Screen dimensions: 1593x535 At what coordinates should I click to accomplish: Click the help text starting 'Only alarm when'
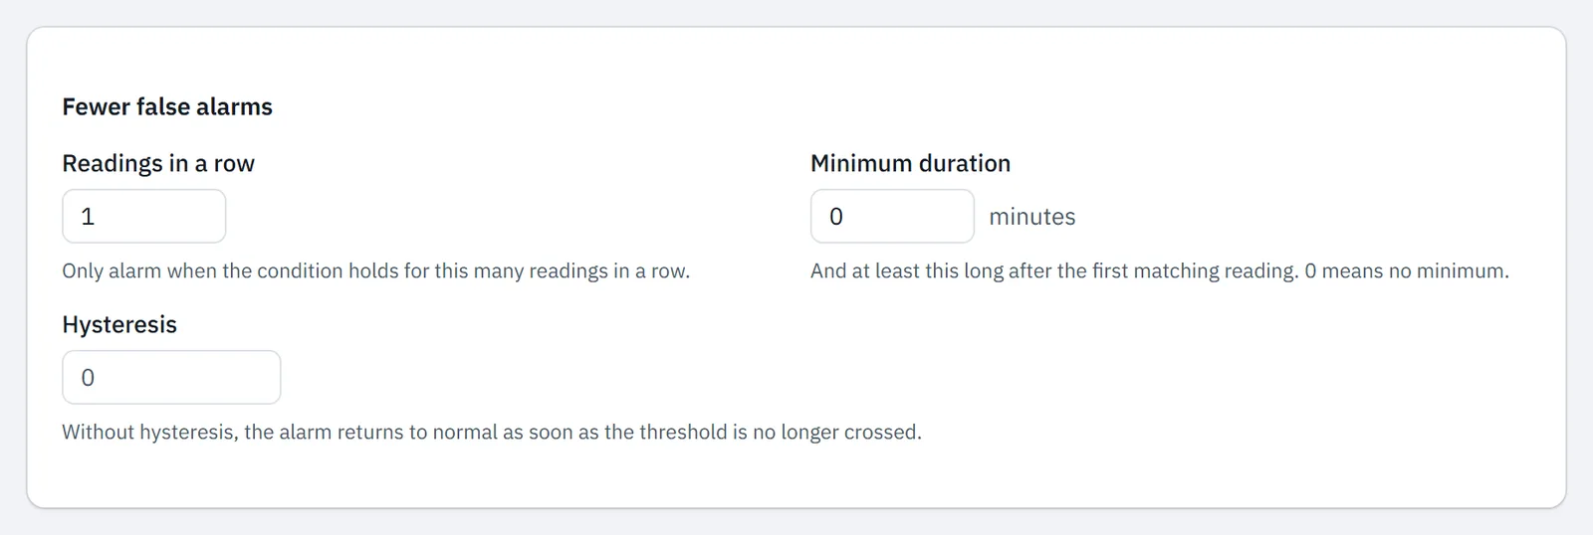pyautogui.click(x=375, y=270)
